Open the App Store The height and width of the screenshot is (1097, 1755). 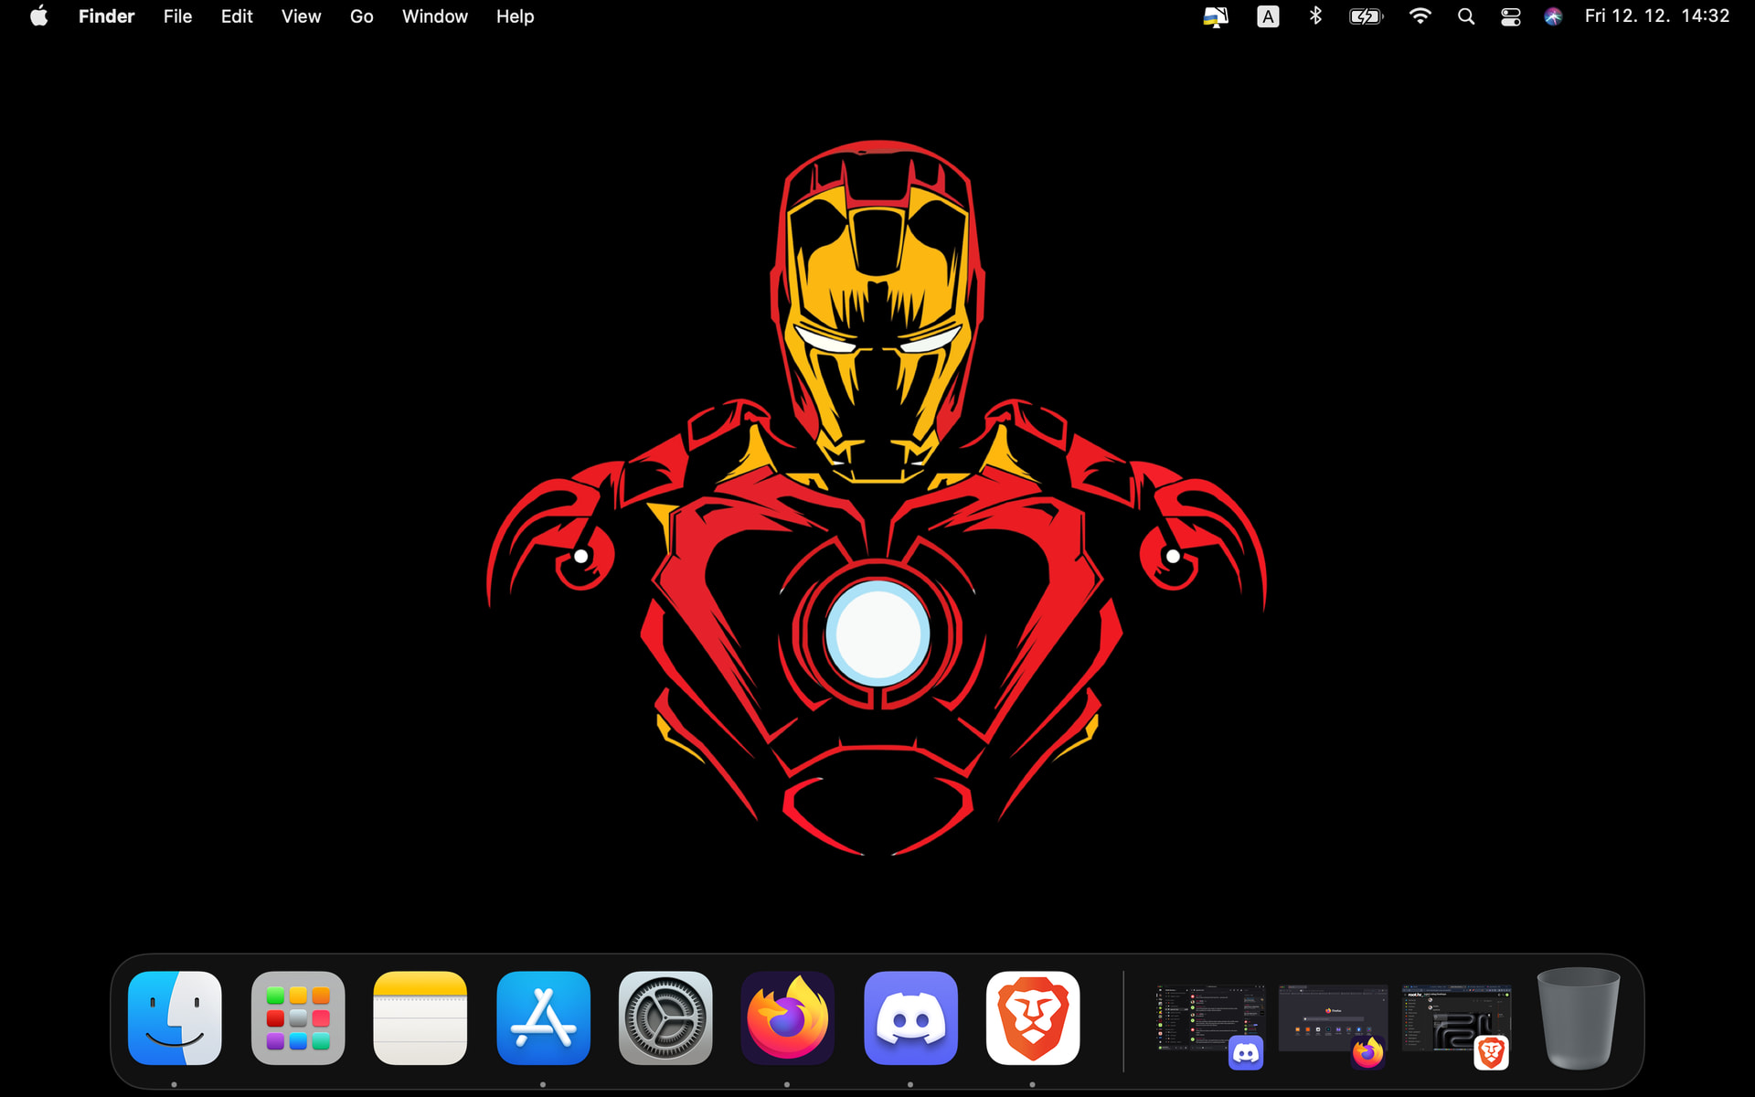[543, 1017]
